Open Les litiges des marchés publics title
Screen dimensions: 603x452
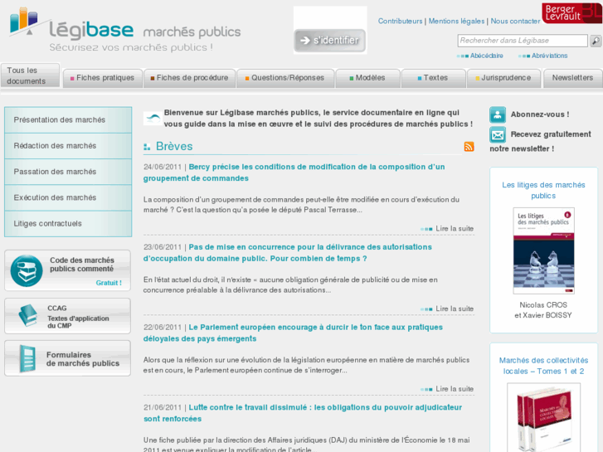pos(543,191)
